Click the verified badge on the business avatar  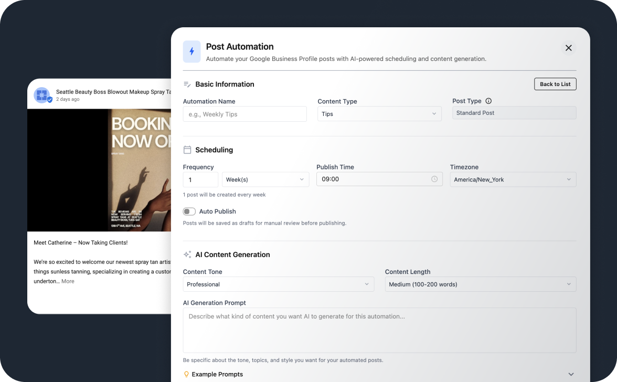49,99
